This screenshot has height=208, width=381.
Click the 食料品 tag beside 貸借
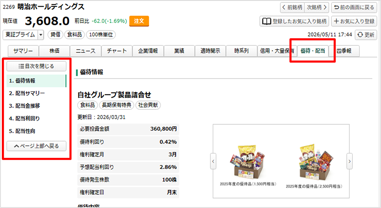coord(75,35)
